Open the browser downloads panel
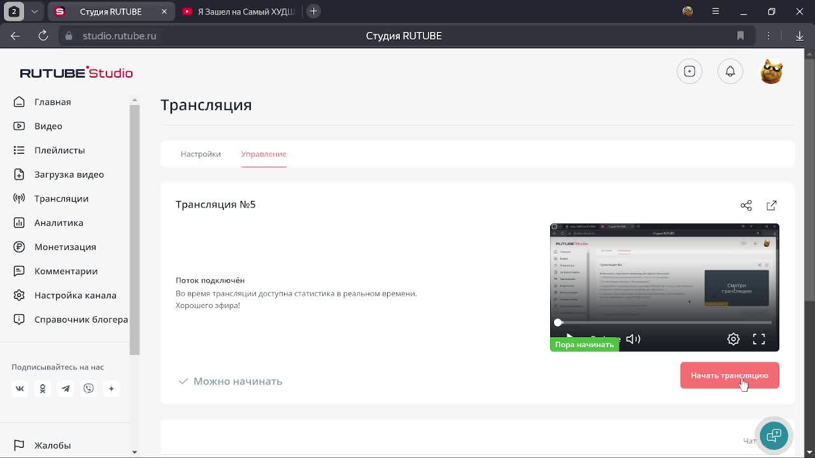Screen dimensions: 815x458 800,36
